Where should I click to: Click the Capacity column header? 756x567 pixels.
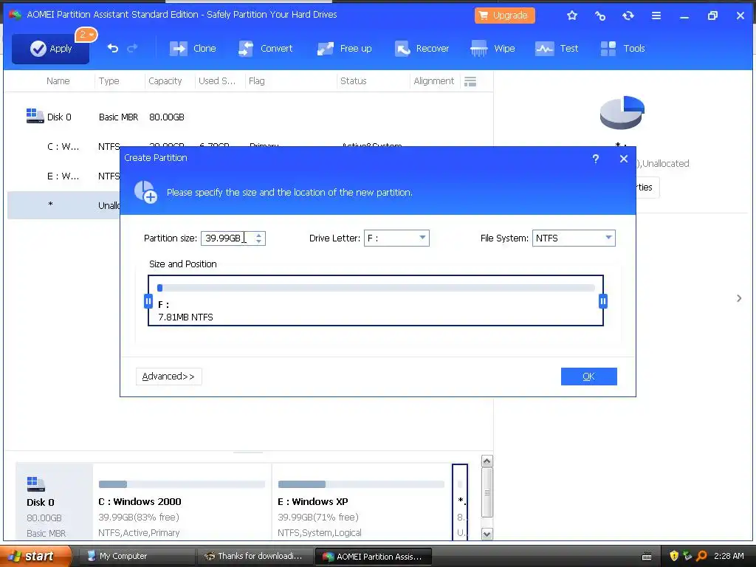[165, 81]
